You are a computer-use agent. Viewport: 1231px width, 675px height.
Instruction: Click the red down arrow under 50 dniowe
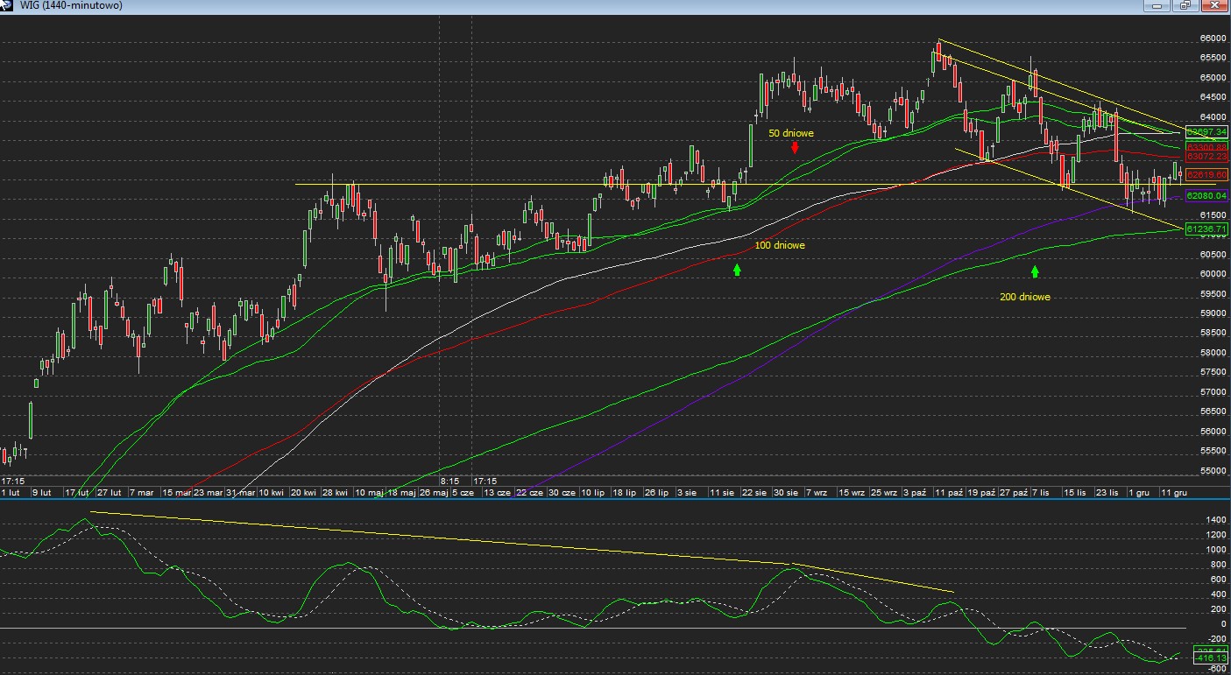(795, 147)
